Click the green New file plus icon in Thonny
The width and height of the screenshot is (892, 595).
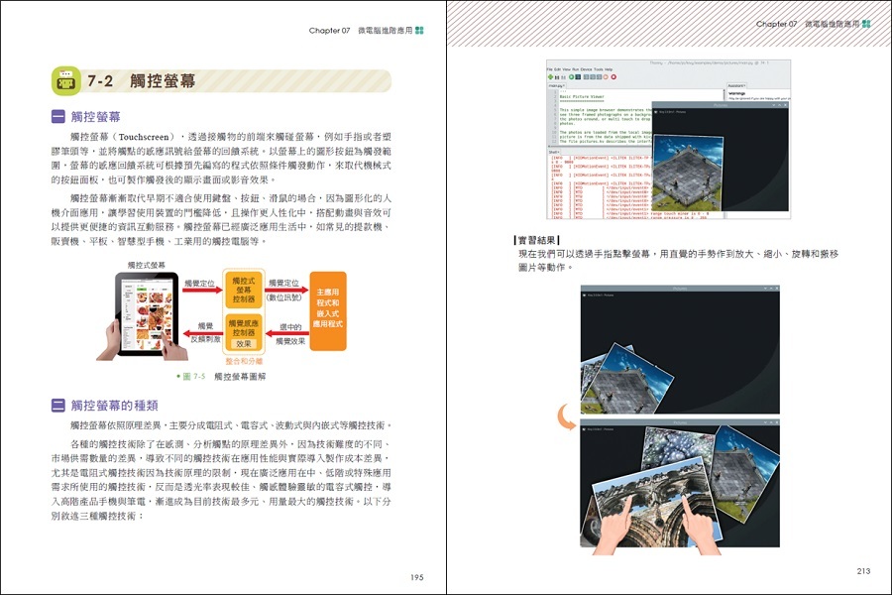coord(549,76)
